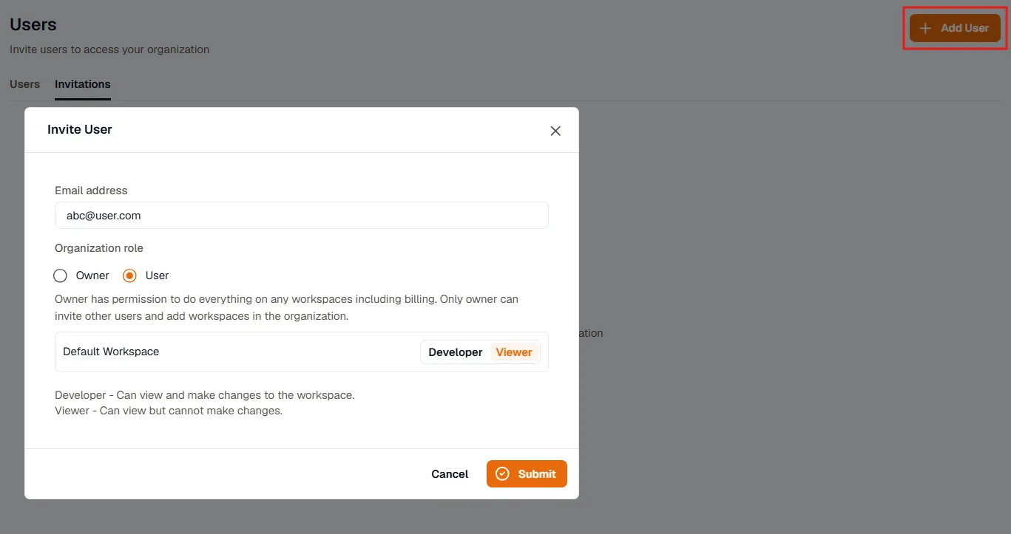Click the Viewer permission description text

169,411
